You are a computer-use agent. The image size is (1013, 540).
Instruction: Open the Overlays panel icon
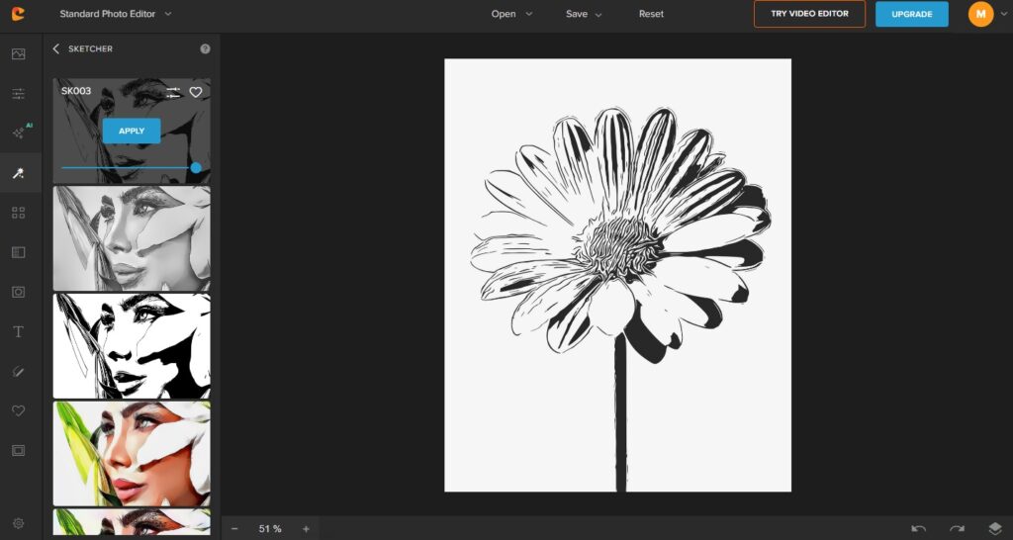(18, 252)
